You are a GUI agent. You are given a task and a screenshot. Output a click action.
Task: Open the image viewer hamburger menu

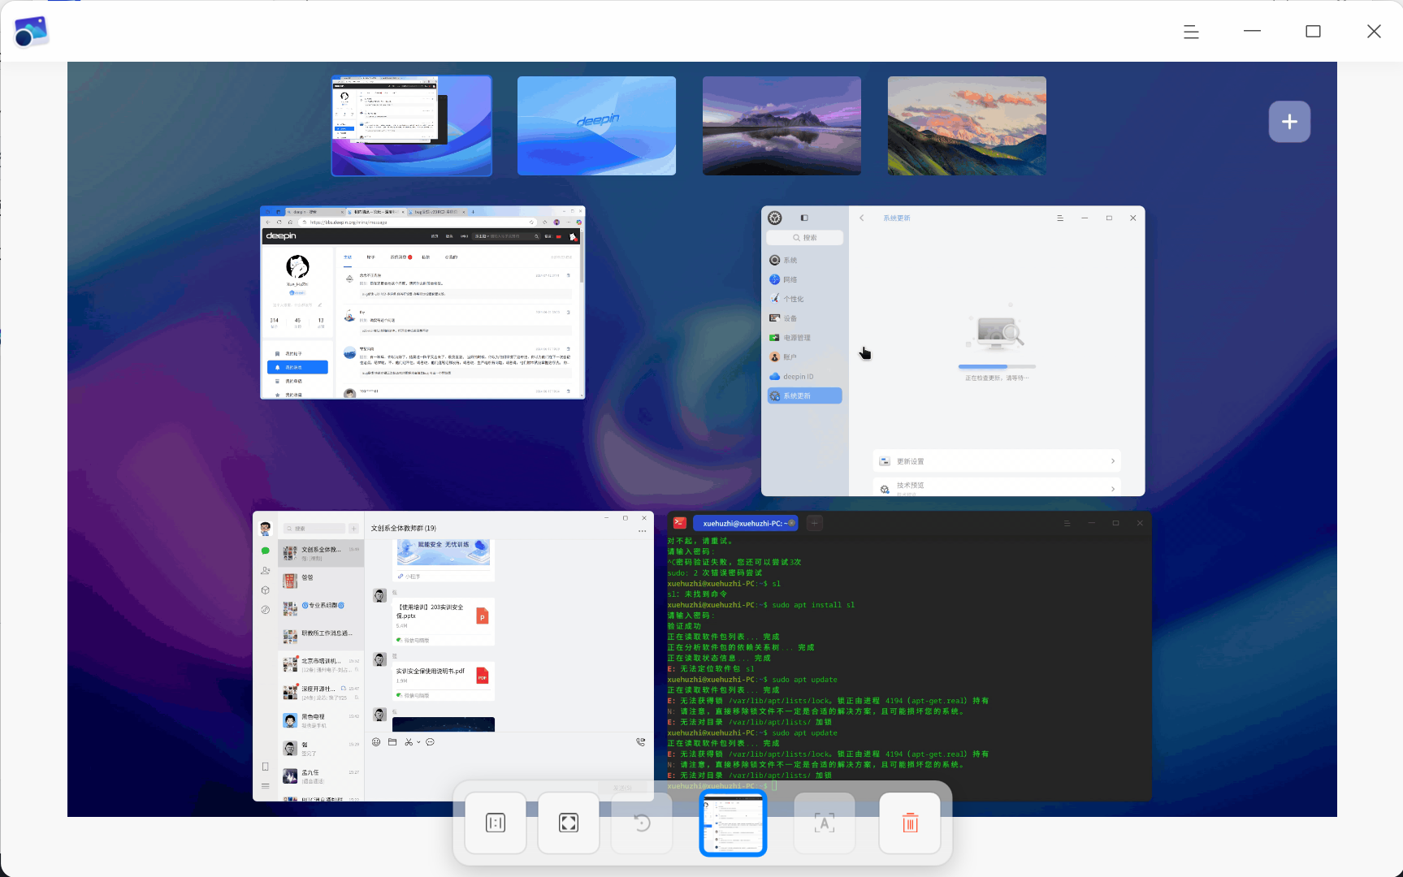click(1191, 32)
